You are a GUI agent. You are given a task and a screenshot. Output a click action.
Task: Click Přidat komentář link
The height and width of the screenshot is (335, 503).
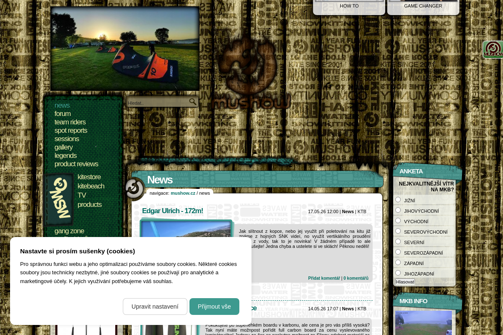tap(324, 278)
